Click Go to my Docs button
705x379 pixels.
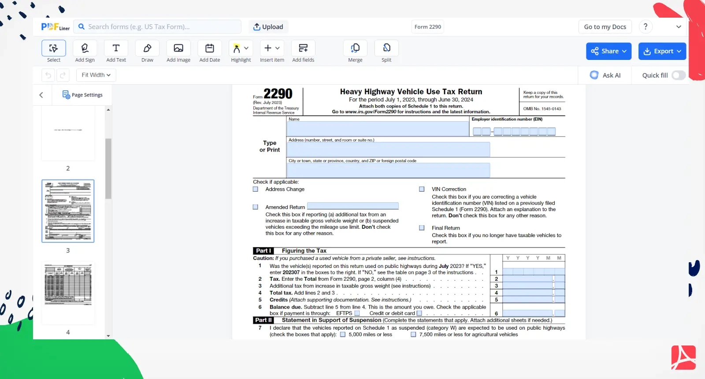605,27
